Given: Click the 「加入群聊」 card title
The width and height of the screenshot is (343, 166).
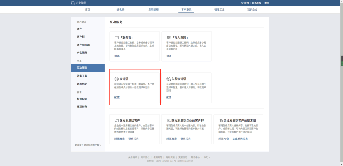Looking at the screenshot, I should point(181,38).
